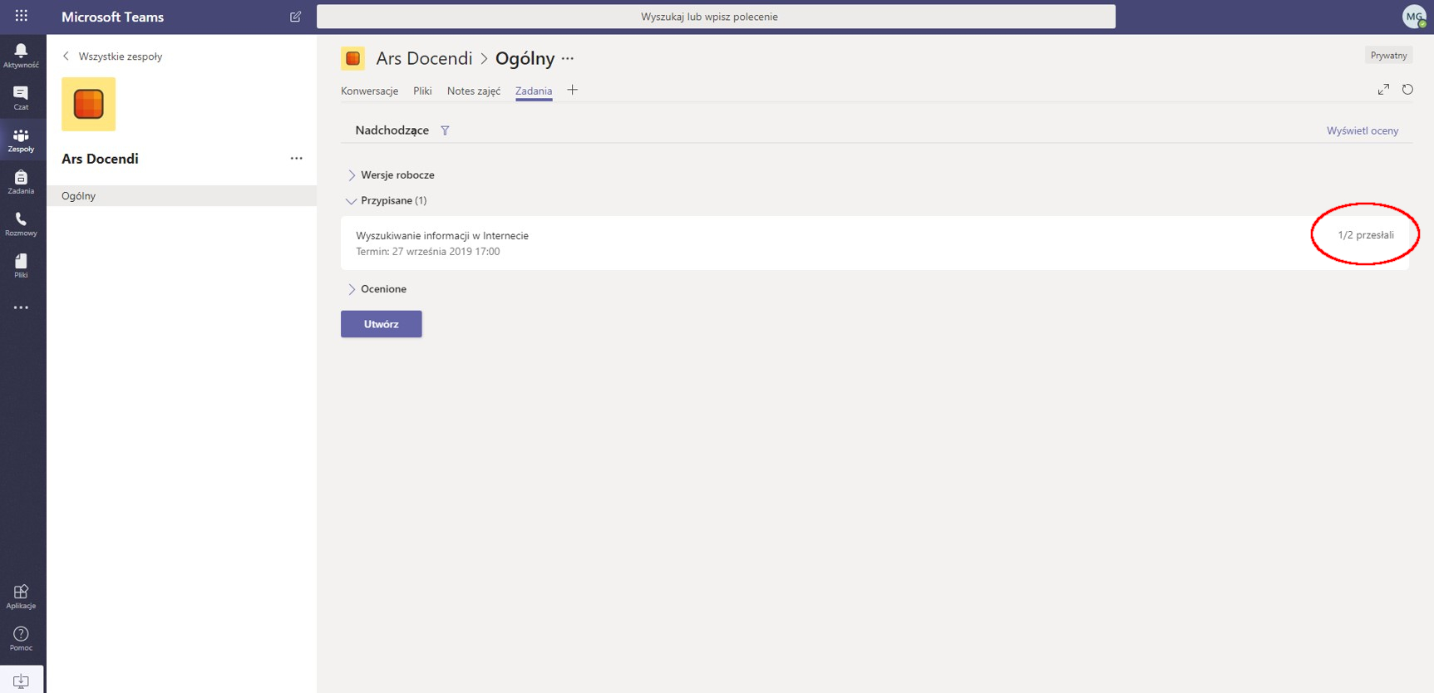Open the MG profile avatar menu

pyautogui.click(x=1414, y=17)
